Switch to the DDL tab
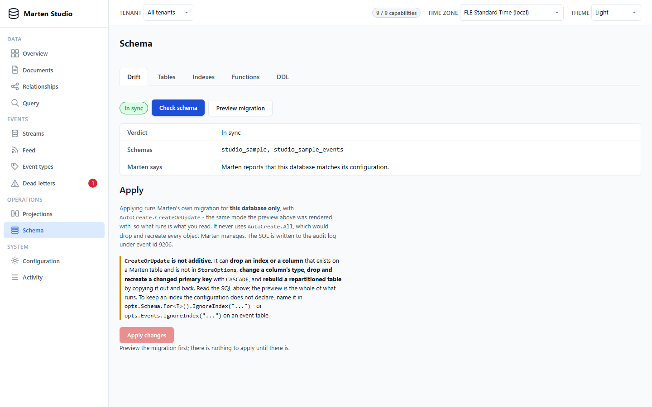 coord(283,77)
